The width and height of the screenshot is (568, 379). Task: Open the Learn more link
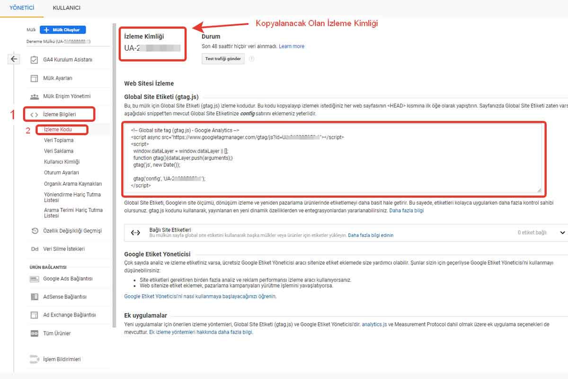292,46
